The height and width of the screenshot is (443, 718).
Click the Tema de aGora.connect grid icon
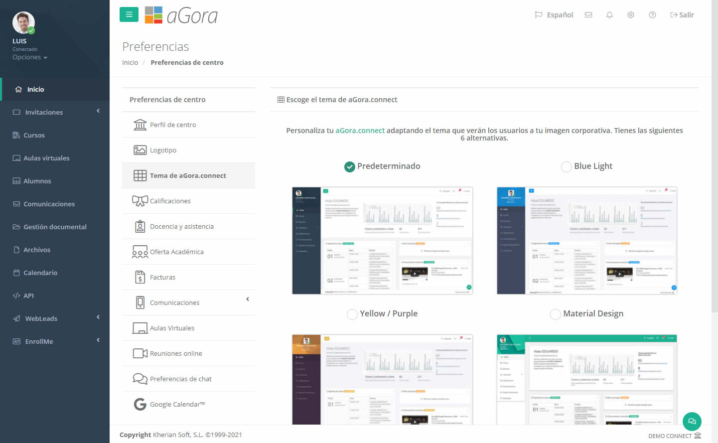[140, 175]
